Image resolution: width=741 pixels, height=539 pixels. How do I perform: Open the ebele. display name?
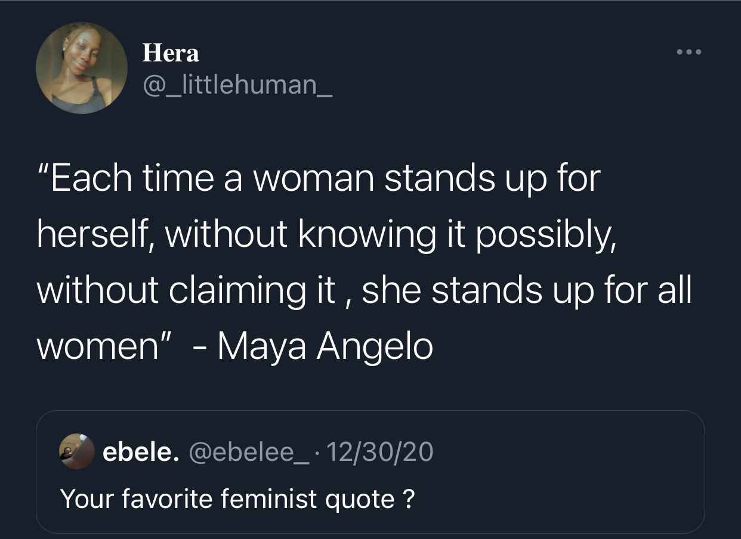point(141,452)
